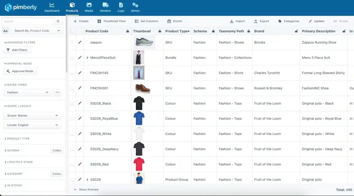Toggle case-sensitive Aa search button
Viewport: 354px width, 196px height.
pos(6,31)
